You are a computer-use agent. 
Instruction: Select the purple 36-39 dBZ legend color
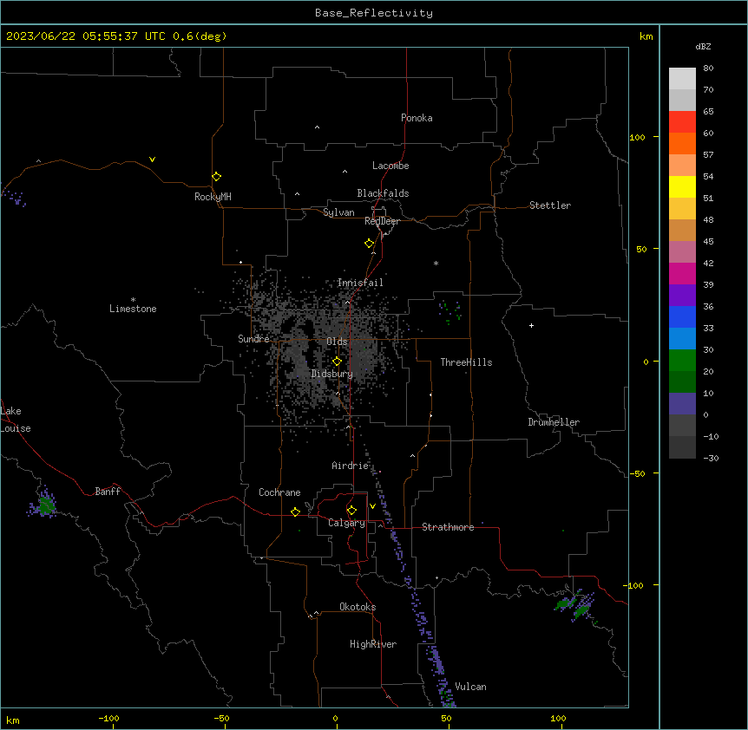pyautogui.click(x=682, y=296)
